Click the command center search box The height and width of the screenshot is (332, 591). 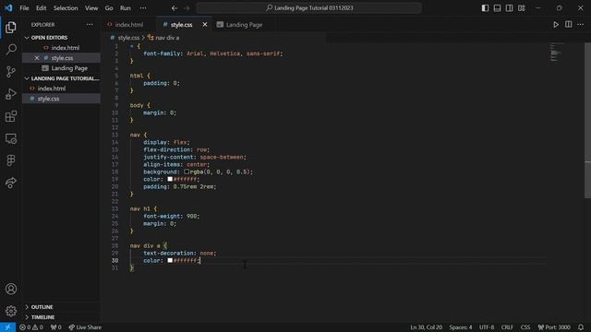click(309, 8)
